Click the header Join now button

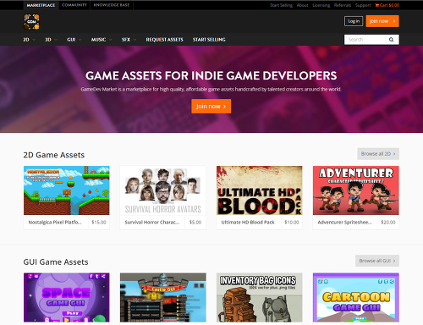(x=382, y=21)
